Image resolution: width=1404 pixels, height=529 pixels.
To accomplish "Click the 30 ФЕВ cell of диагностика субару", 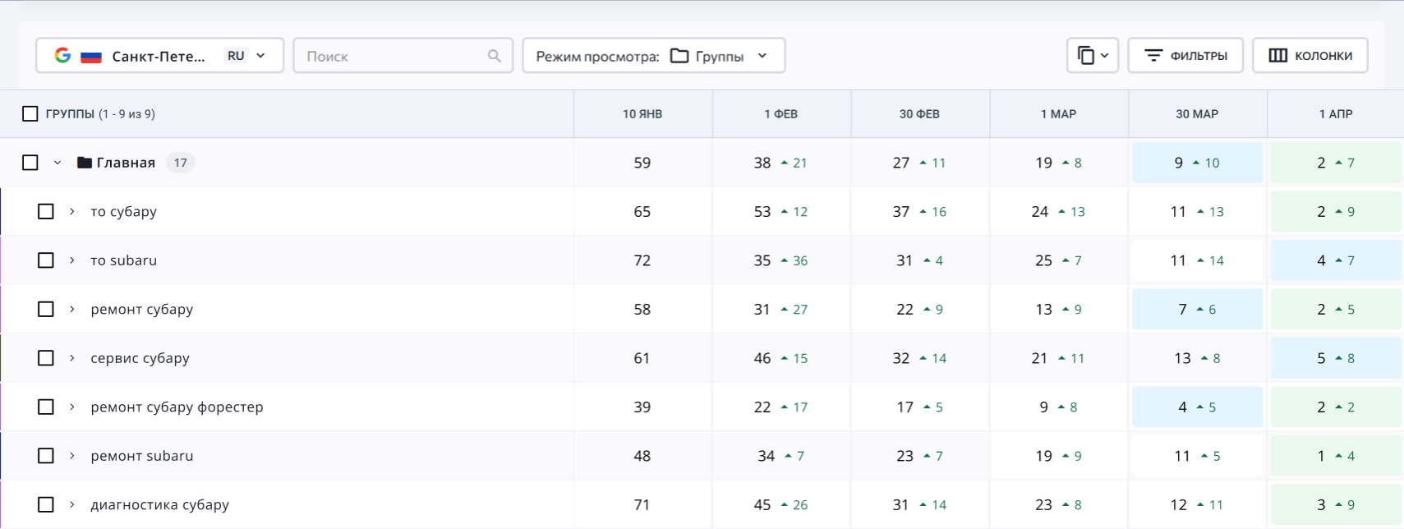I will pos(920,505).
